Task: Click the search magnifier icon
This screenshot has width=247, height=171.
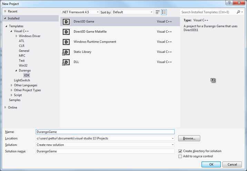Action: point(238,12)
